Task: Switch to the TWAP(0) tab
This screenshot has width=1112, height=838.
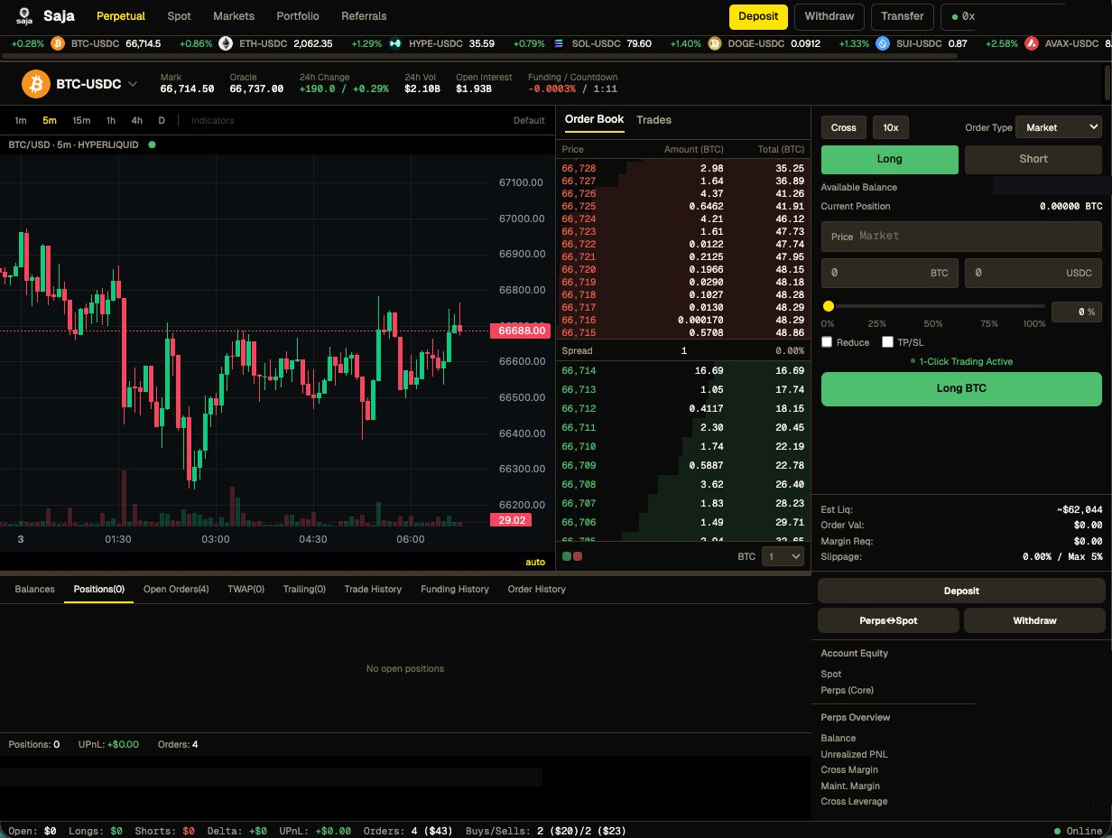Action: 246,589
